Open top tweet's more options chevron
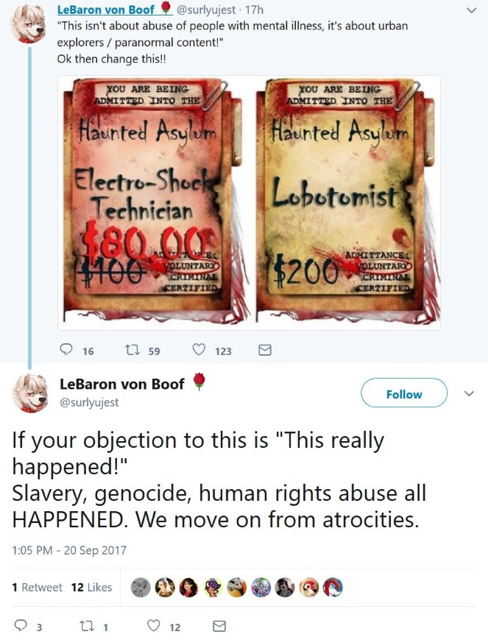This screenshot has height=640, width=488. 471,10
